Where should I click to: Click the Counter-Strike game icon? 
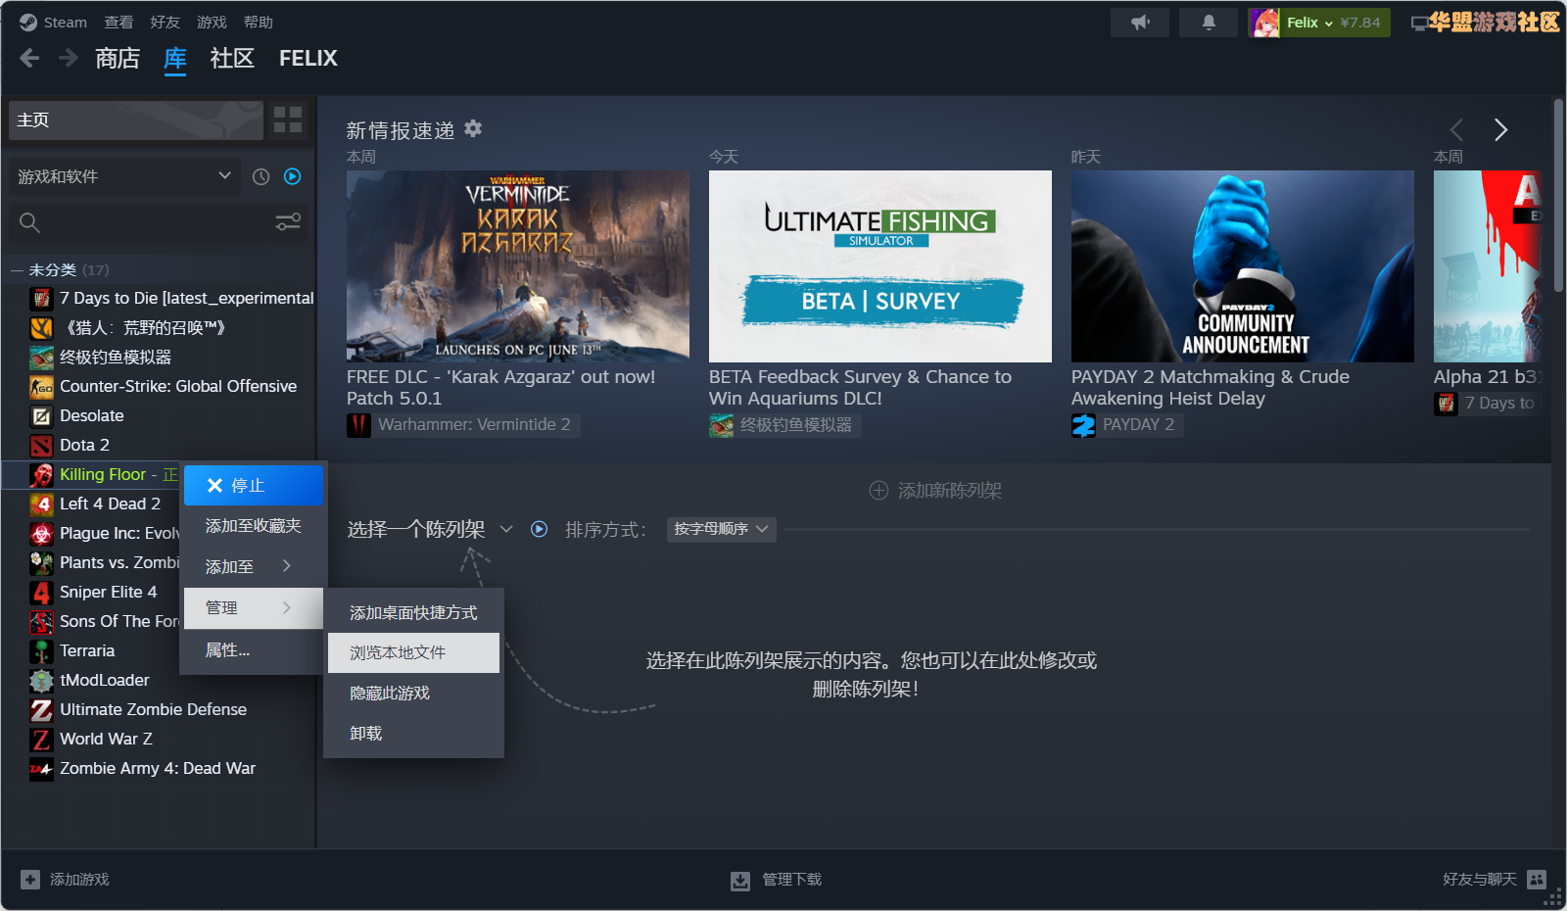[41, 386]
